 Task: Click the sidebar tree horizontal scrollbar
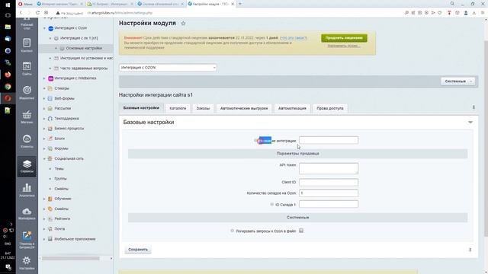tap(71, 259)
